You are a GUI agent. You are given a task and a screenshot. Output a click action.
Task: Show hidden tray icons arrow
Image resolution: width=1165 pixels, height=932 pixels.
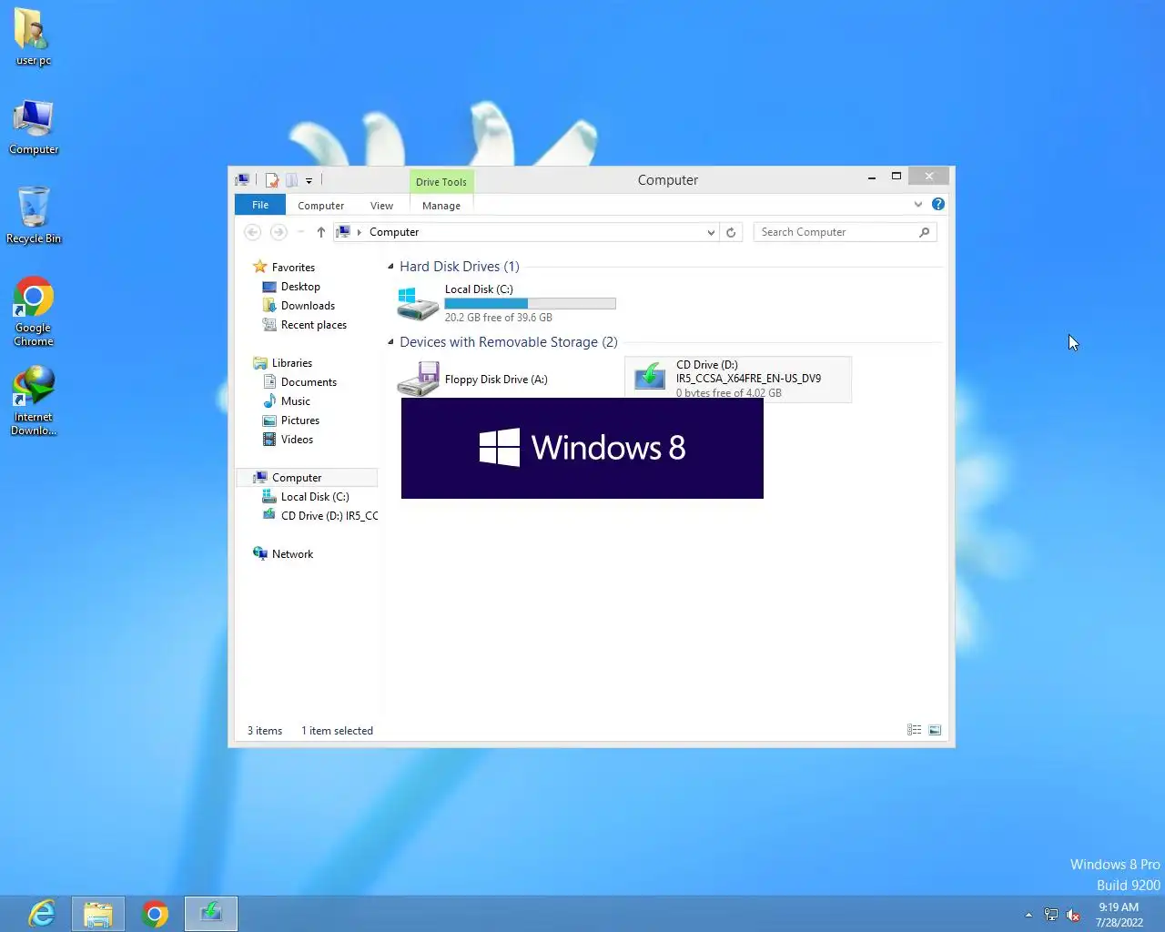point(1028,915)
